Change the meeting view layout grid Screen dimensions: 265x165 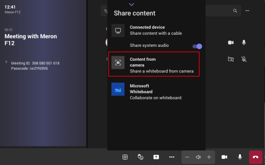pyautogui.click(x=125, y=157)
